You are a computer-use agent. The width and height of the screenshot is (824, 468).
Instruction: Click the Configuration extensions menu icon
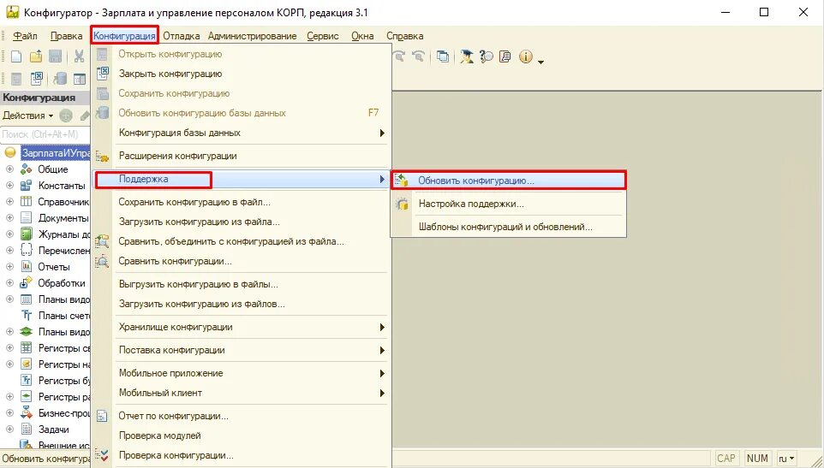(102, 156)
